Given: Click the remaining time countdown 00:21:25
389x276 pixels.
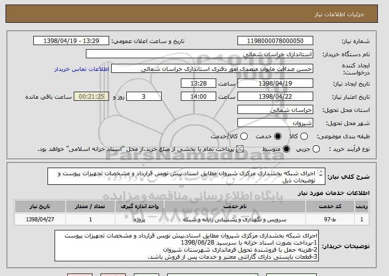Looking at the screenshot, I should coord(91,97).
